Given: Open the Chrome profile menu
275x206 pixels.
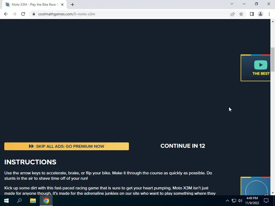Looking at the screenshot, I should click(x=260, y=14).
